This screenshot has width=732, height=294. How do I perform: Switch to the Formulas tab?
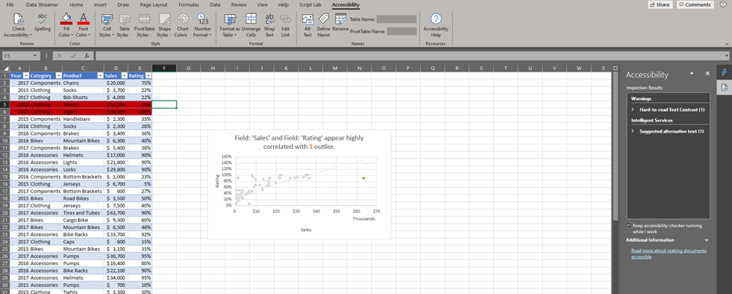(188, 5)
